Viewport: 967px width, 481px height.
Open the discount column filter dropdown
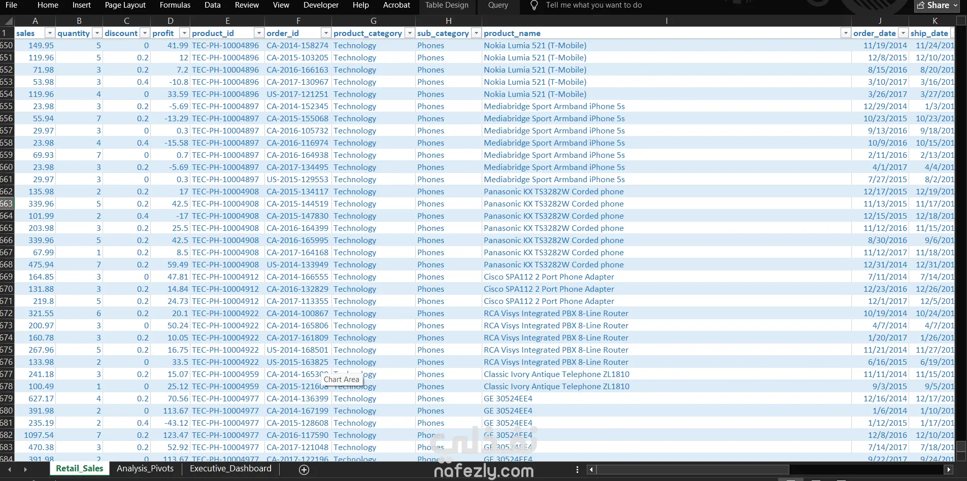[x=145, y=33]
